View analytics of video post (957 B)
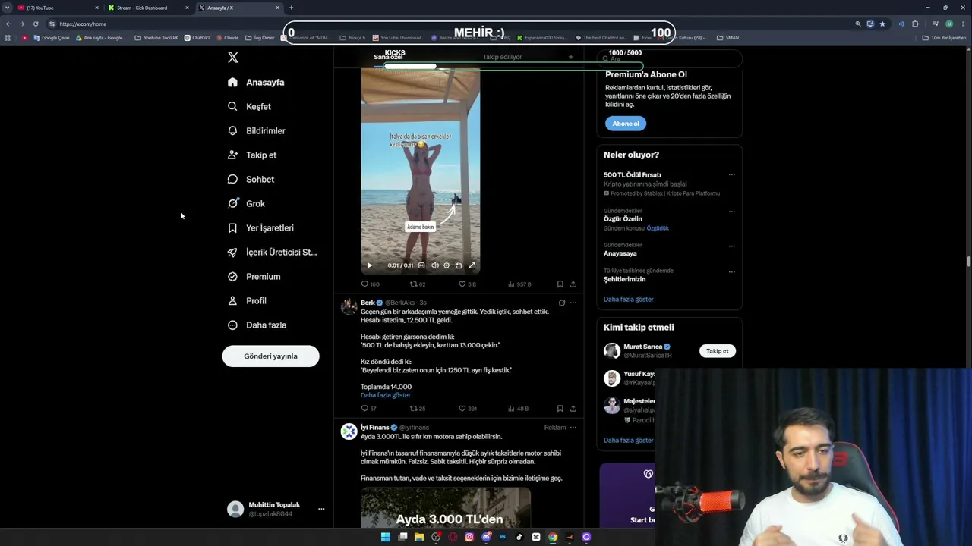This screenshot has width=972, height=546. tap(519, 284)
